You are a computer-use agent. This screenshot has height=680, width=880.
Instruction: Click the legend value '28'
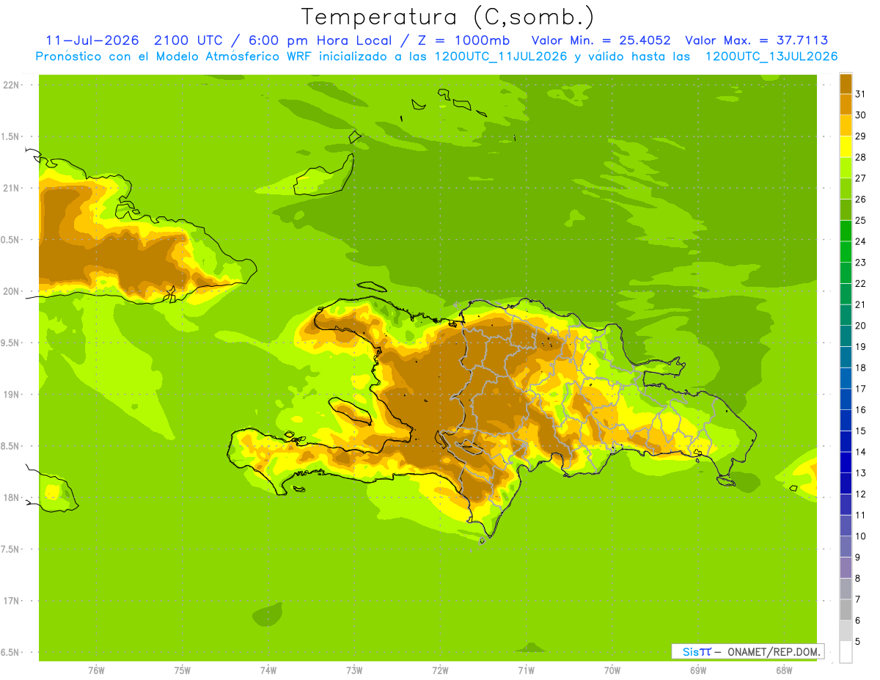(860, 157)
